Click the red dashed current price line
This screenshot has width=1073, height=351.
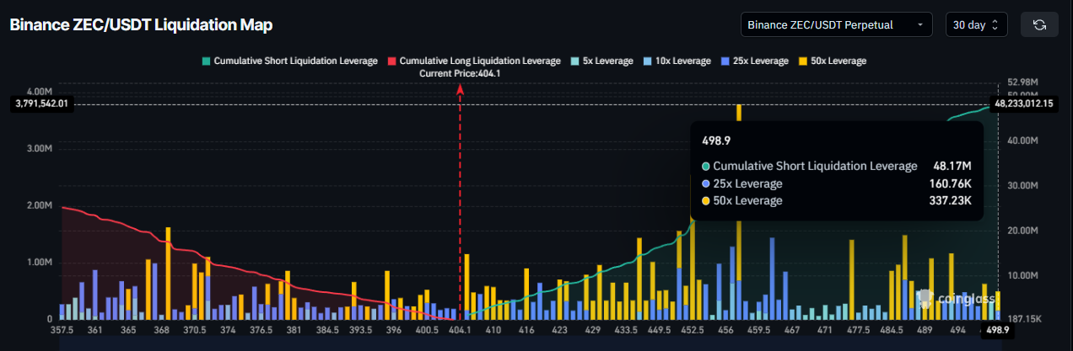click(x=460, y=202)
